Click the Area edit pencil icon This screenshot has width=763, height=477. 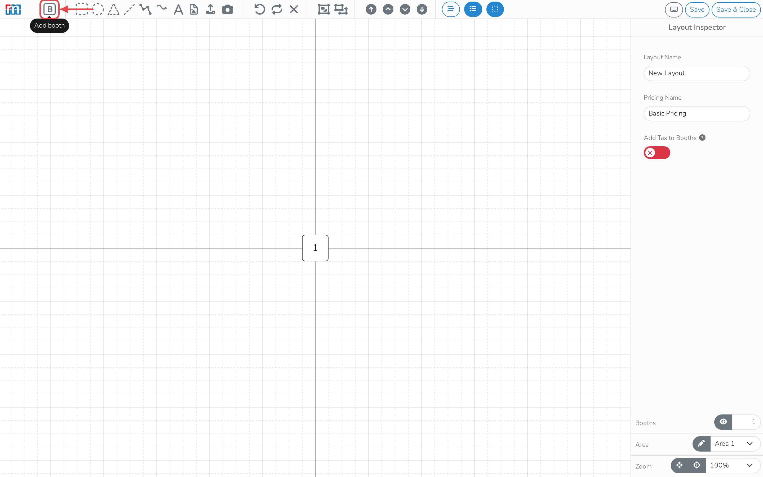(701, 444)
